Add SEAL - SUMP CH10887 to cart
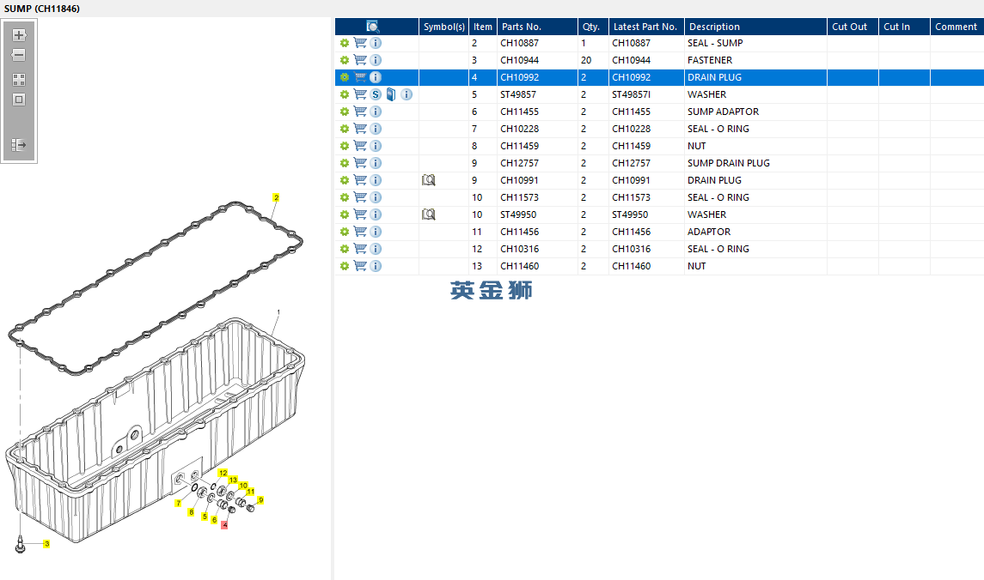Screen dimensions: 984x580 [x=360, y=43]
